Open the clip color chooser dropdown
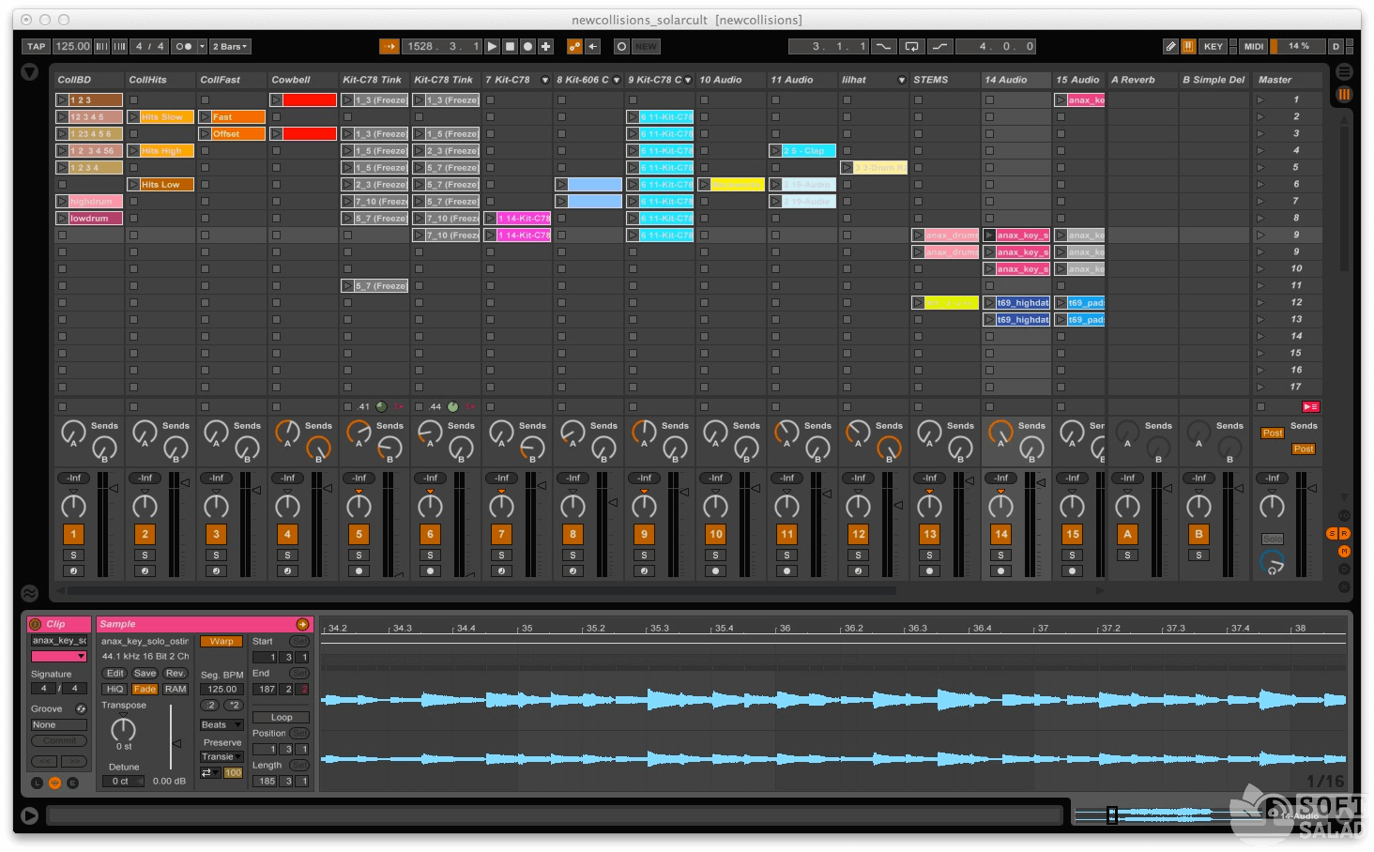The height and width of the screenshot is (852, 1374). coord(58,657)
